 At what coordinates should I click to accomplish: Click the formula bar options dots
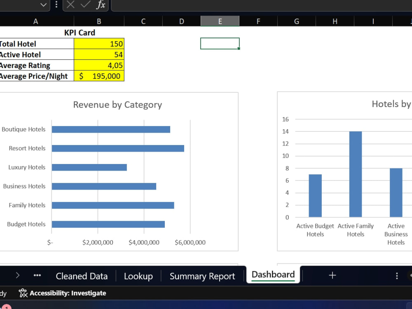[56, 5]
